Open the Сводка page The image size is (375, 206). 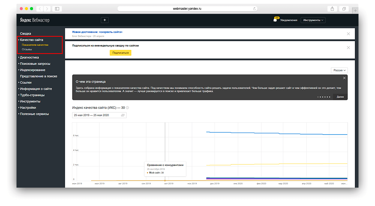25,34
